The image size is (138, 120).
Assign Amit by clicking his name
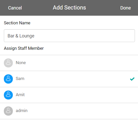tap(20, 95)
